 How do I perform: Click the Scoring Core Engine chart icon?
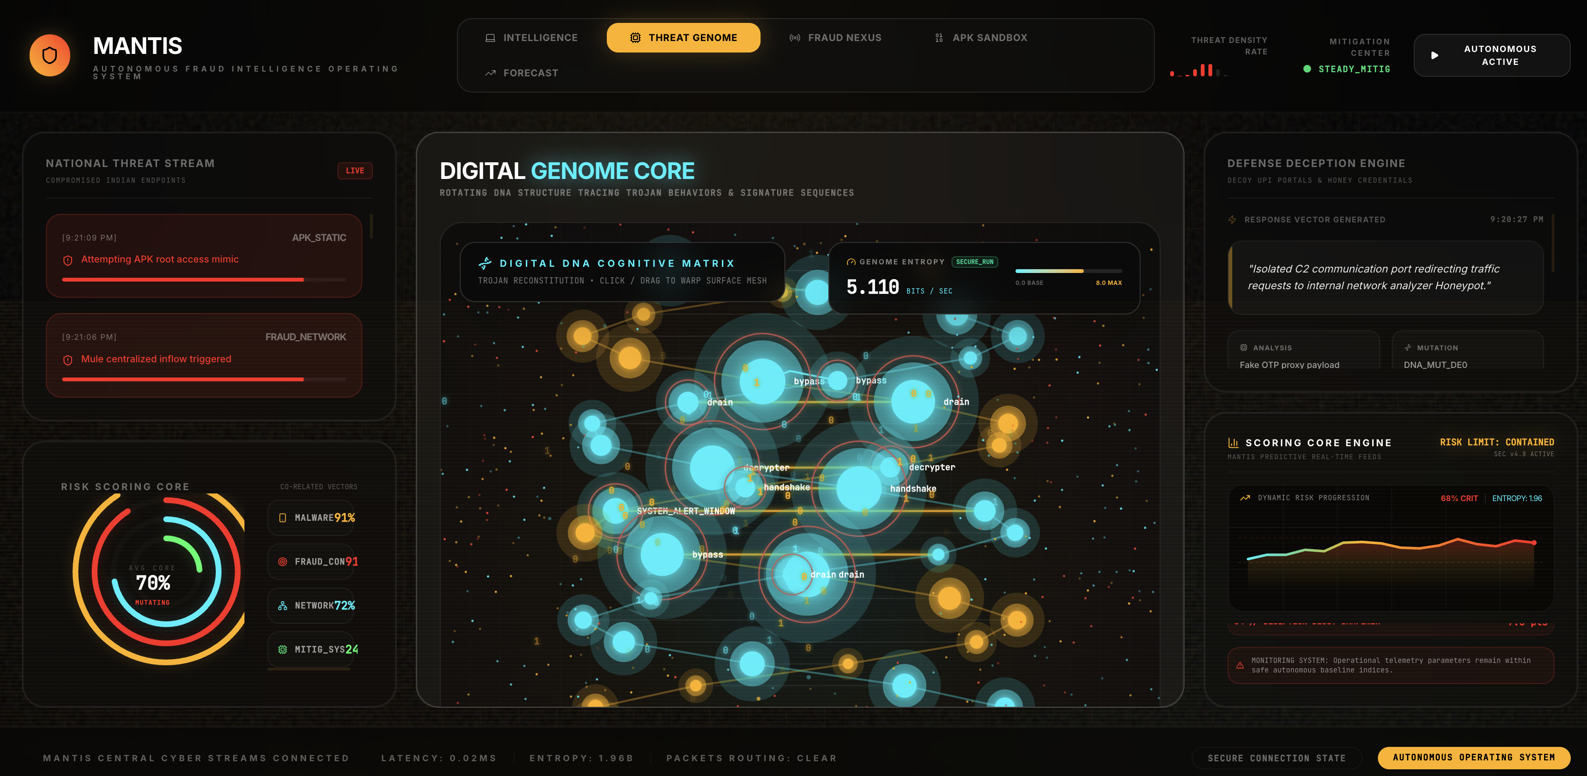[1233, 443]
